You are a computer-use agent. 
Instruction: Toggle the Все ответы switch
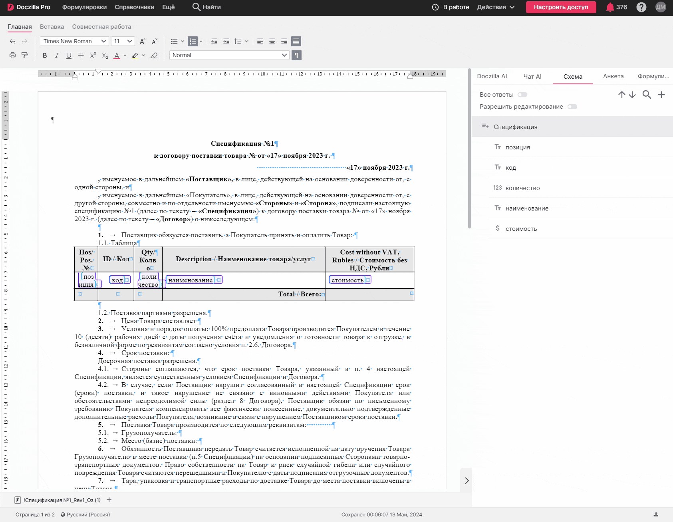(522, 95)
